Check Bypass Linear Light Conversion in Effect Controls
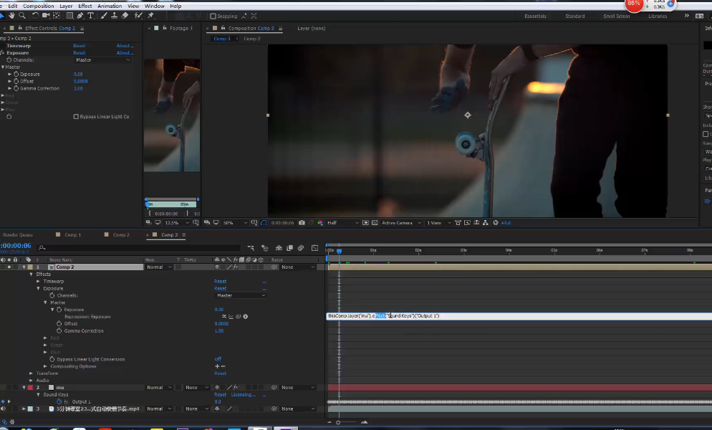712x430 pixels. [x=76, y=117]
